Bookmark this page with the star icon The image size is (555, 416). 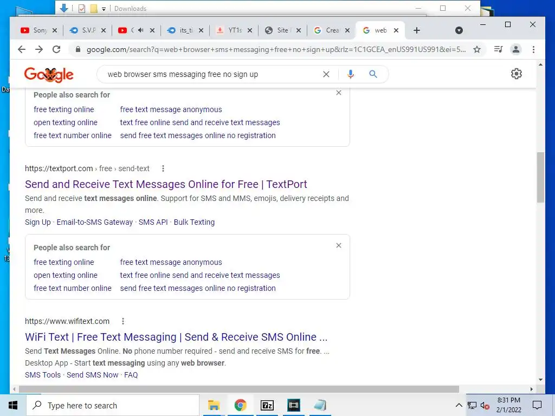(477, 49)
